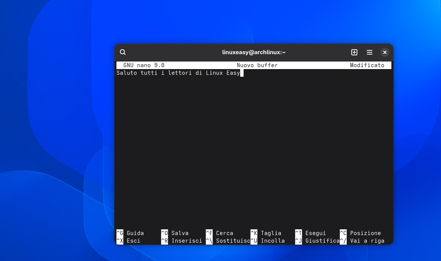The image size is (441, 261).
Task: Click the ^C Posizione shortcut
Action: [360, 233]
